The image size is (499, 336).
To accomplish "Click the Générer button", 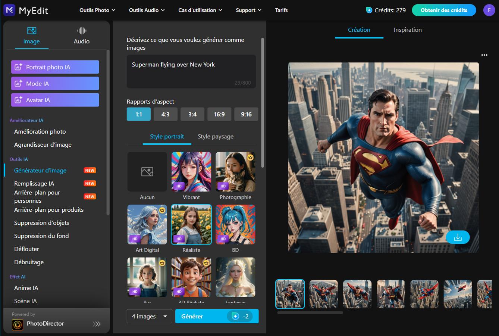I will click(217, 316).
